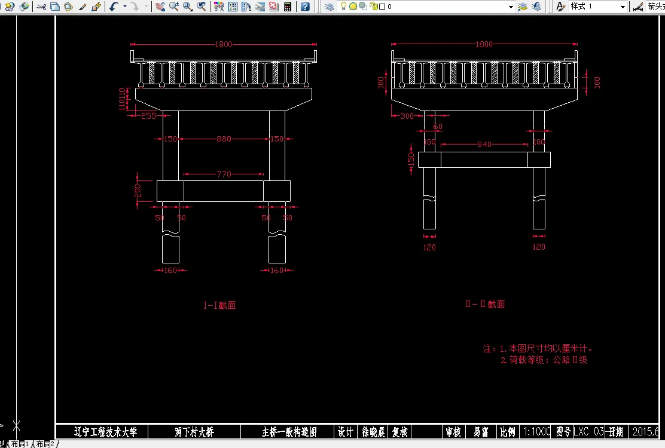The height and width of the screenshot is (448, 665).
Task: Select the 150 vertical dimension in II-II section
Action: (x=410, y=159)
